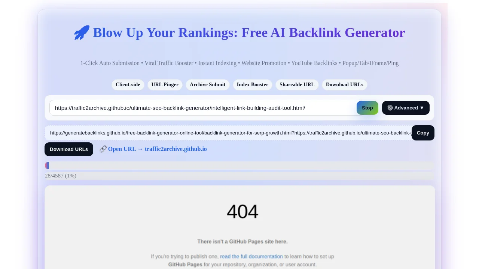This screenshot has width=479, height=269.
Task: Click "There isn't a GitHub Pages site here." text
Action: coord(242,241)
